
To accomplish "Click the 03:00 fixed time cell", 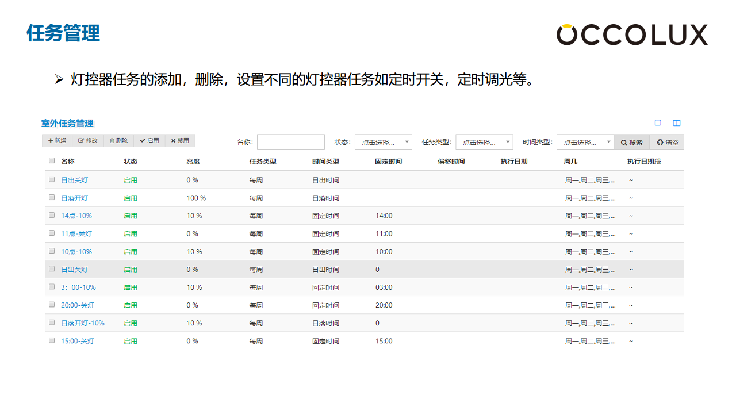I will (x=384, y=287).
